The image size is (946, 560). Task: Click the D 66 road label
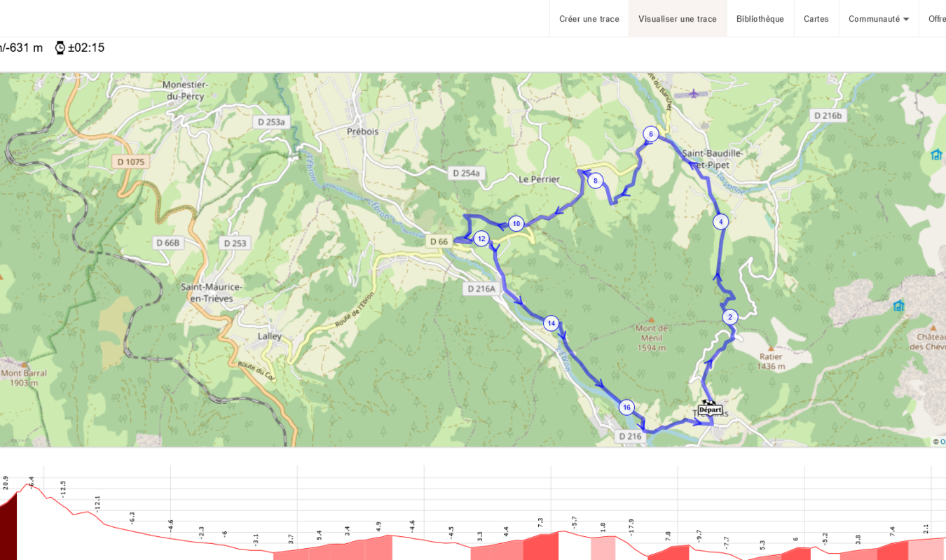click(439, 241)
